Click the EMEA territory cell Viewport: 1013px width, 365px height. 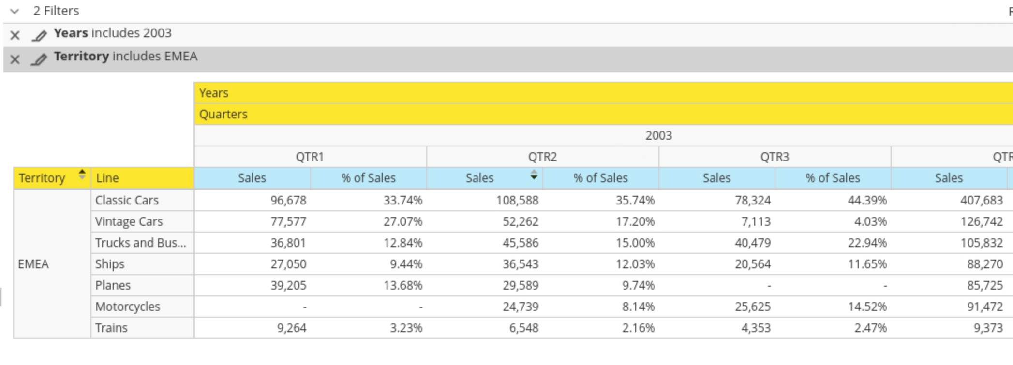[x=33, y=264]
